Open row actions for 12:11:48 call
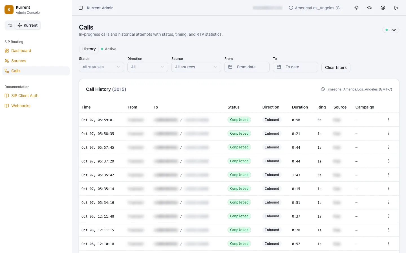 click(389, 216)
